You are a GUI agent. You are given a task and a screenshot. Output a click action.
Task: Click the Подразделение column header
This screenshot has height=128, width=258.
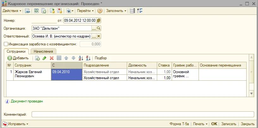click(104, 65)
